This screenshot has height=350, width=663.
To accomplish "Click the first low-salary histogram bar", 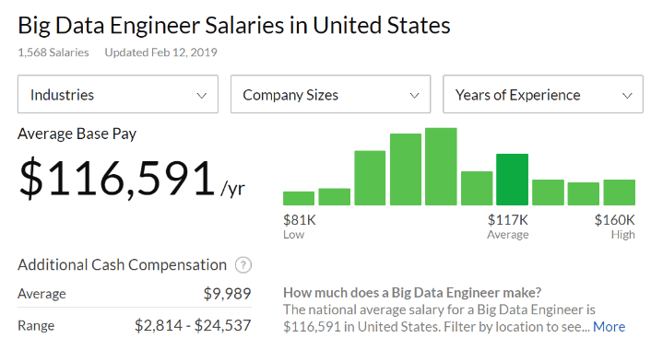I will (299, 198).
